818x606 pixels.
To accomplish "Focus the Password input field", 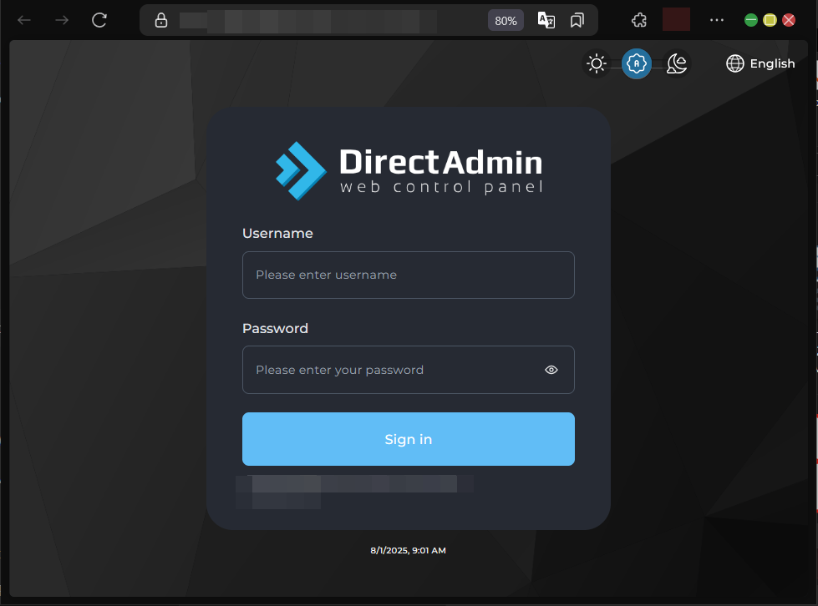I will coord(409,370).
